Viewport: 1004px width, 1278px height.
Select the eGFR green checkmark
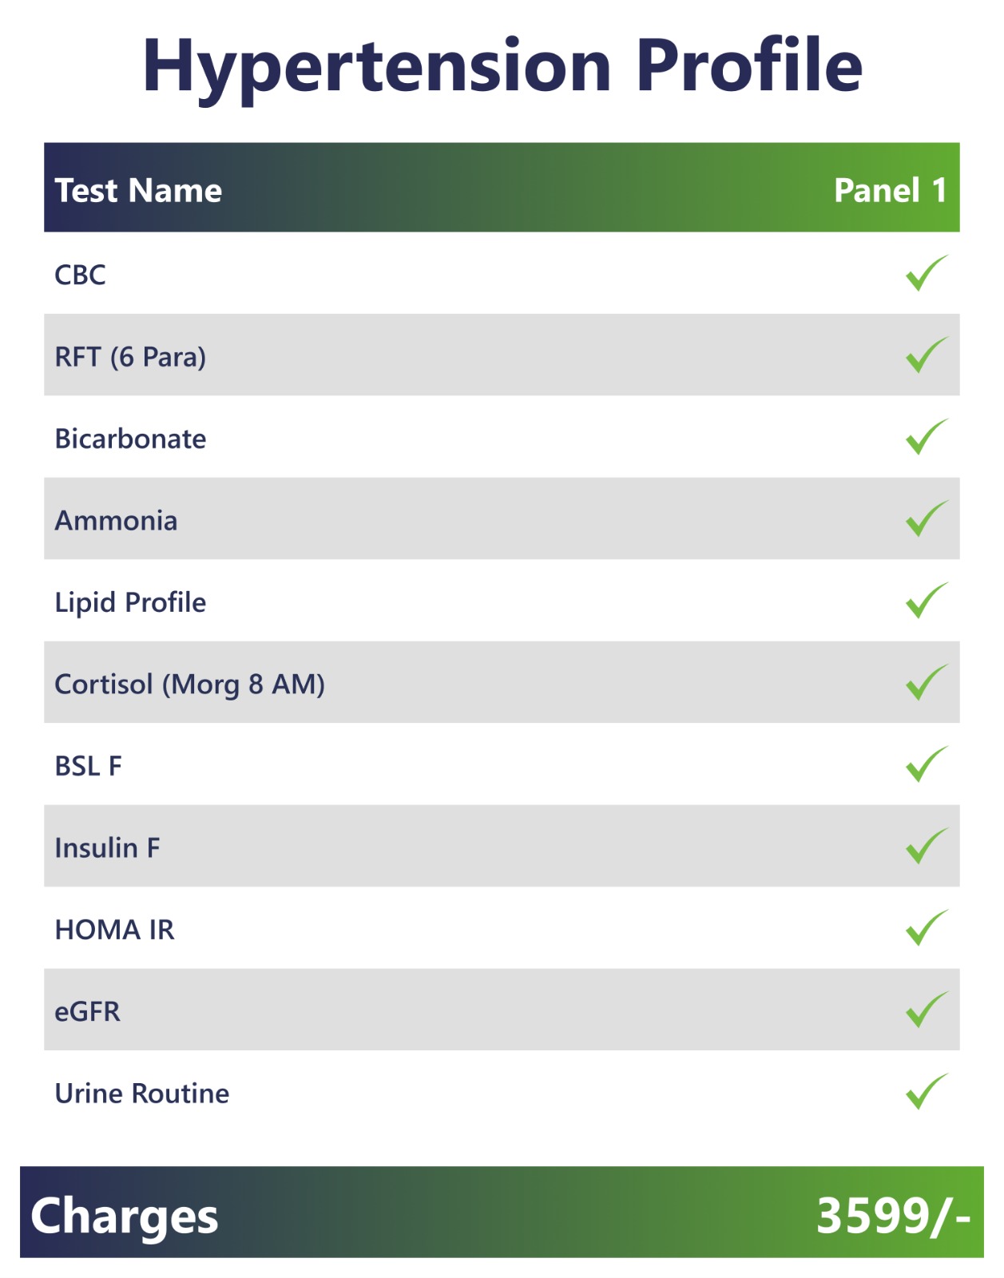(927, 1010)
